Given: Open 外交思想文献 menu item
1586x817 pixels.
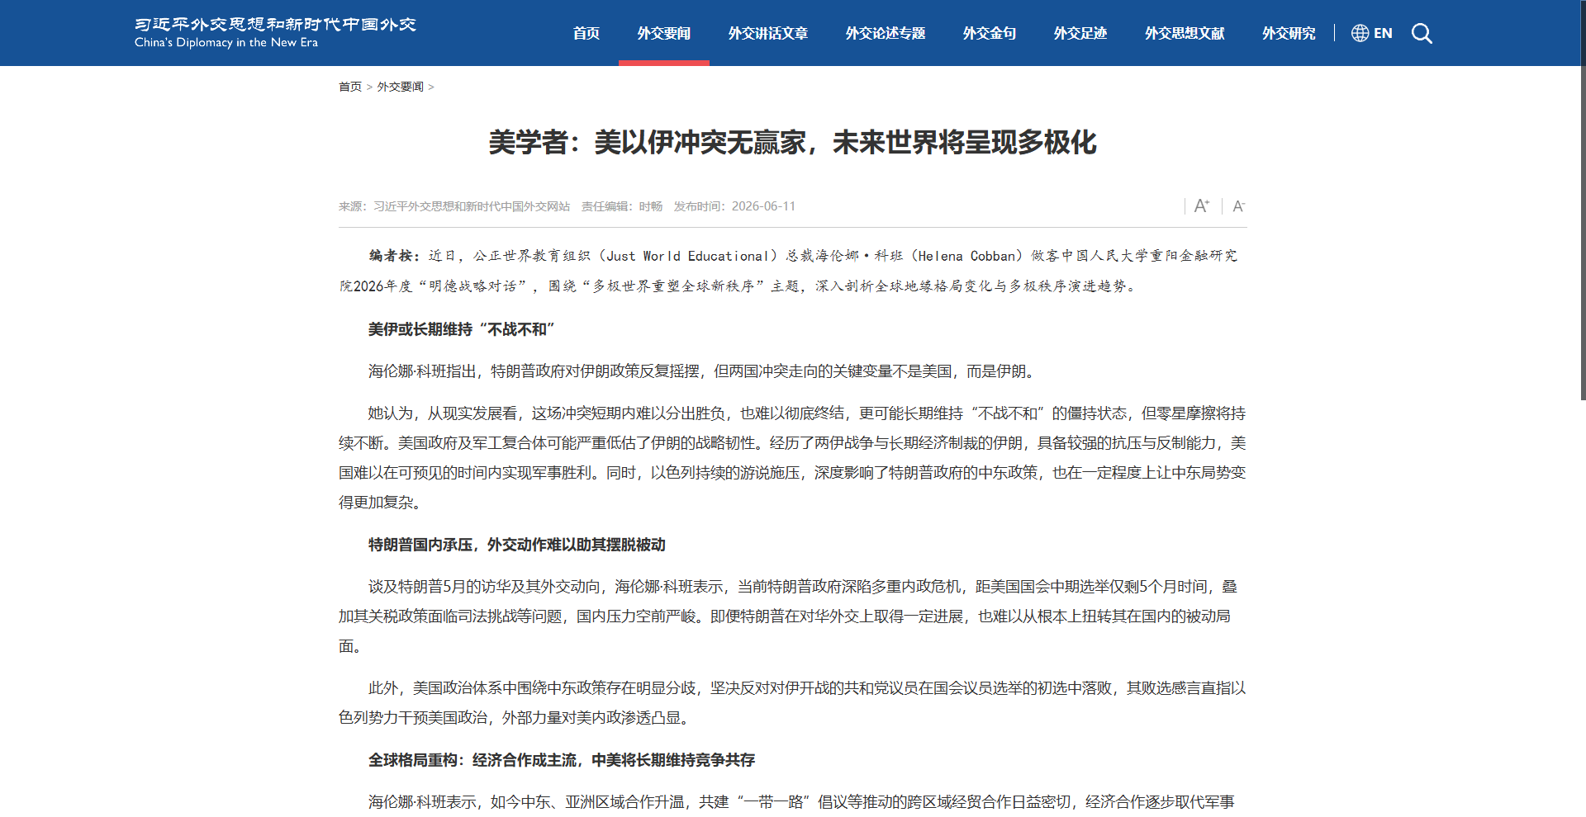Looking at the screenshot, I should coord(1185,33).
